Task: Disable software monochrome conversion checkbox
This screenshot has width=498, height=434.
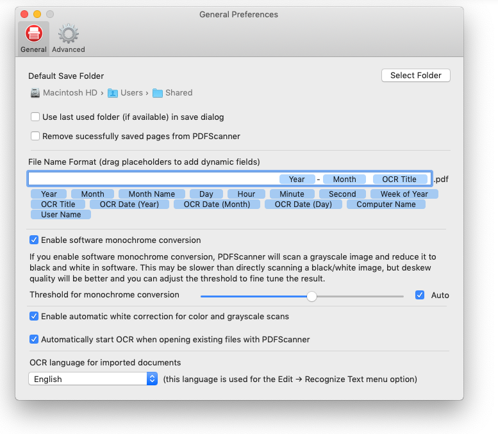Action: (34, 240)
